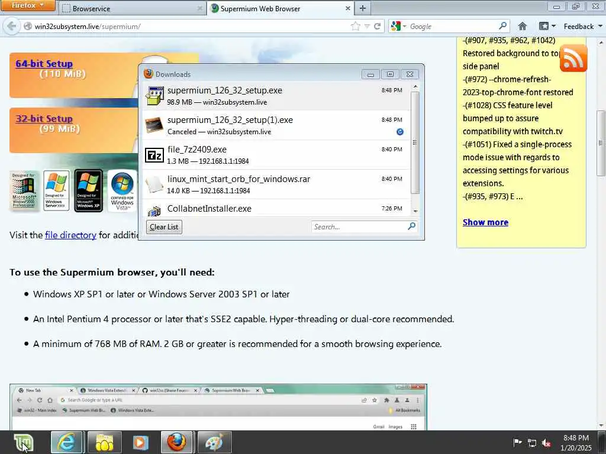Open the 32-bit Setup download link
The image size is (606, 454).
tap(44, 118)
